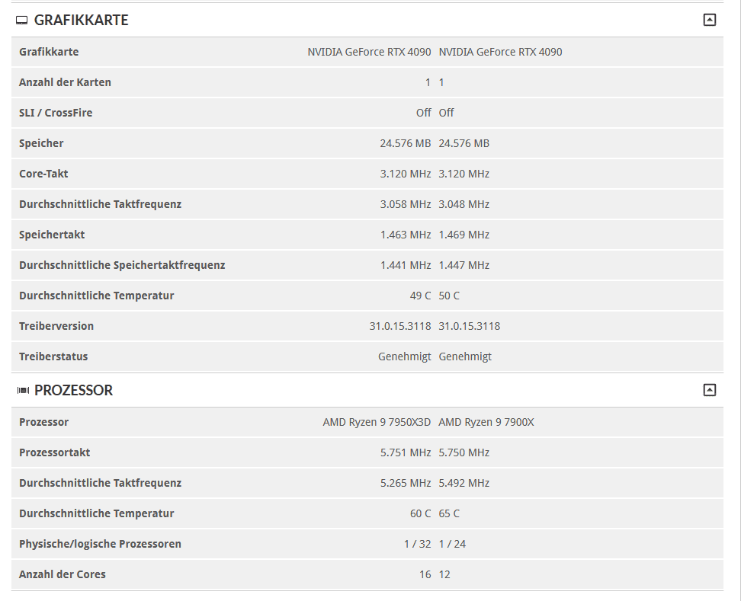
Task: Click the first 31.0.15.3118 driver version
Action: (400, 326)
